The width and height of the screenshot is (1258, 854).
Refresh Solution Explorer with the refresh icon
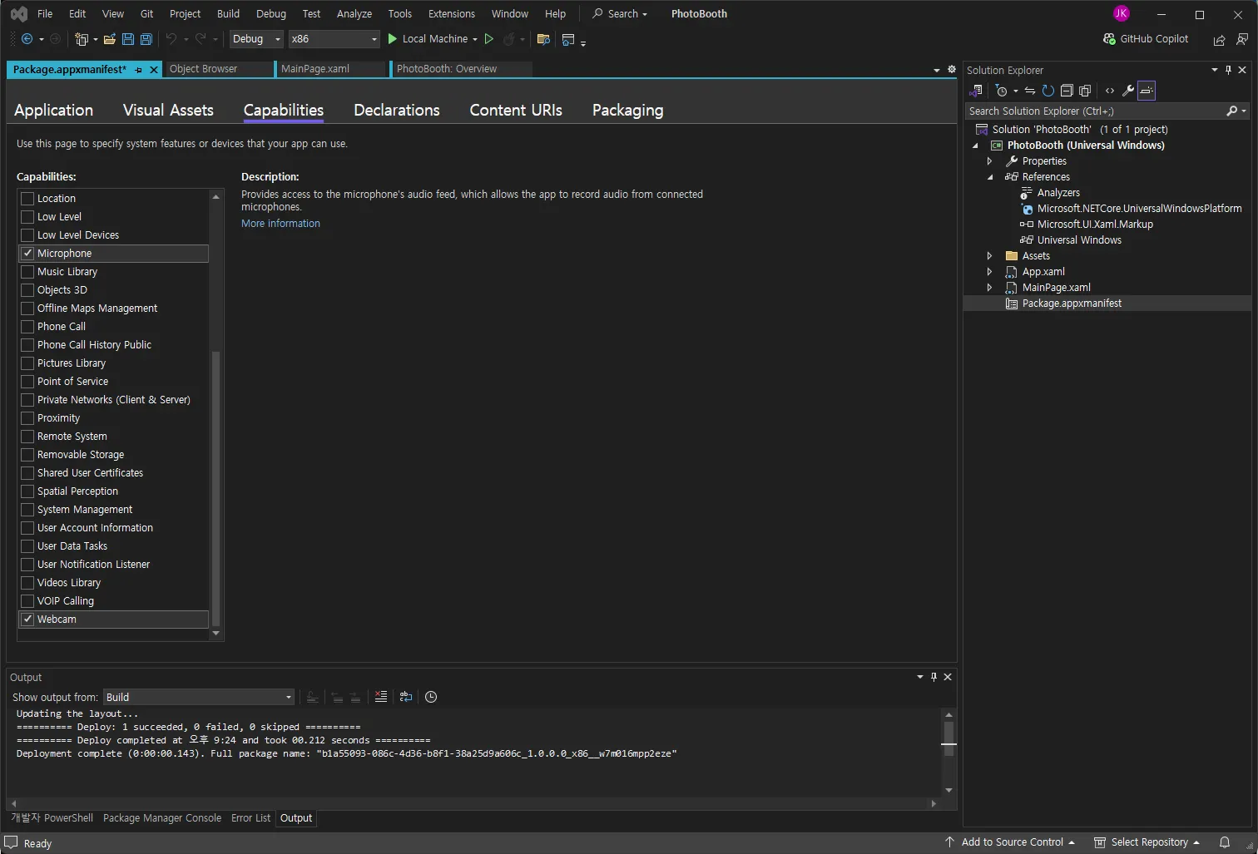pyautogui.click(x=1048, y=91)
